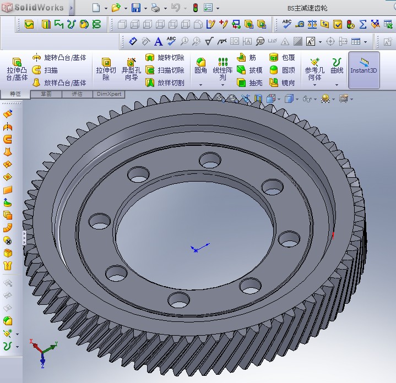Select 放样凸台/基体 loft boss tool

coord(59,83)
